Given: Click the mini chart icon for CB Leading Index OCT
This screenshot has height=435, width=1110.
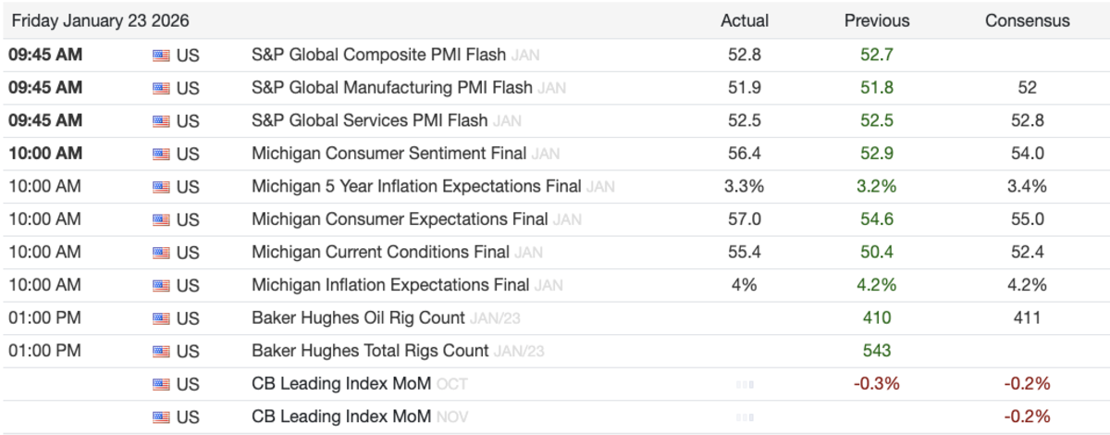Looking at the screenshot, I should [x=745, y=384].
